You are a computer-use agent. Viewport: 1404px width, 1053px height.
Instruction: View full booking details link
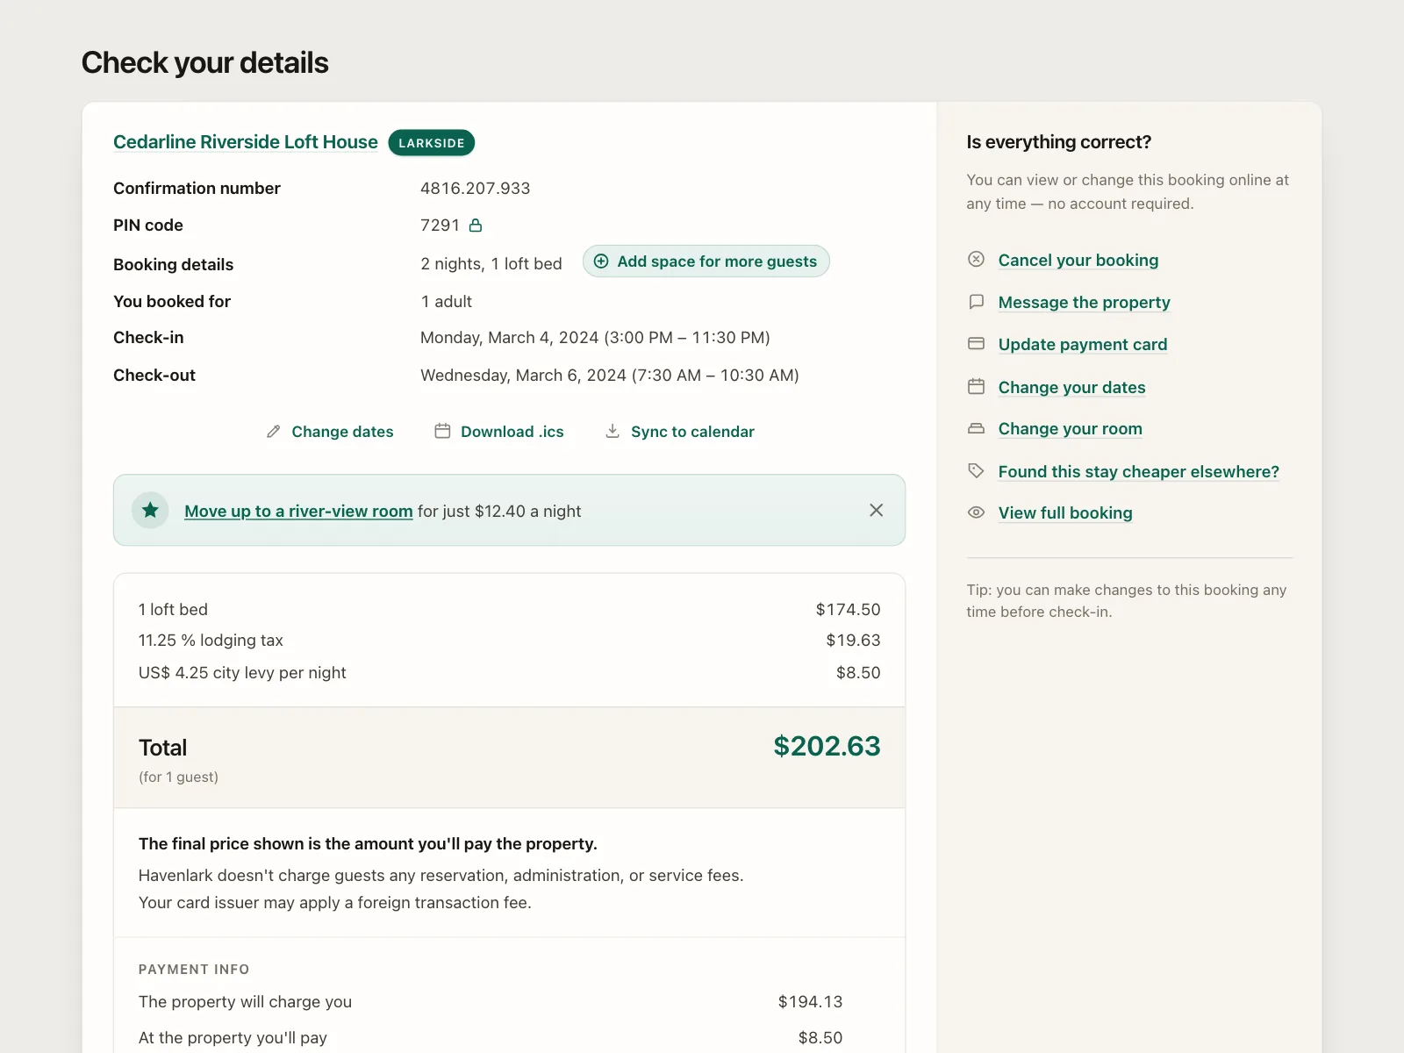[1065, 512]
